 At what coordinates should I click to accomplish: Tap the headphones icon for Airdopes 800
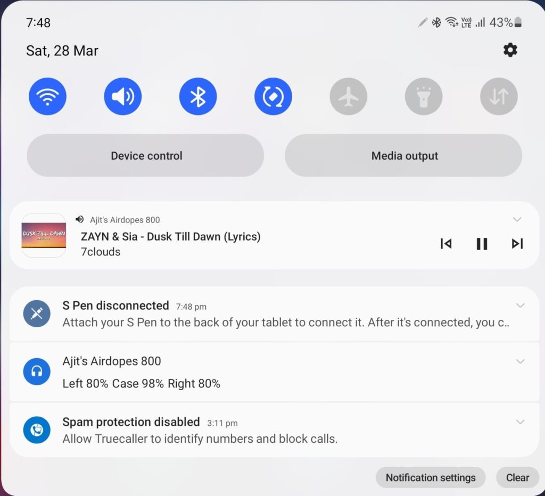click(37, 371)
